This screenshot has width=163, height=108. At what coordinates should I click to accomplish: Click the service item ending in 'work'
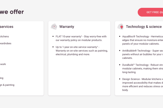tap(3, 64)
